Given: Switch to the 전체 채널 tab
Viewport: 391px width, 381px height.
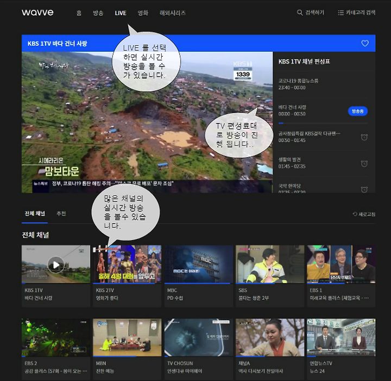Looking at the screenshot, I should [35, 213].
